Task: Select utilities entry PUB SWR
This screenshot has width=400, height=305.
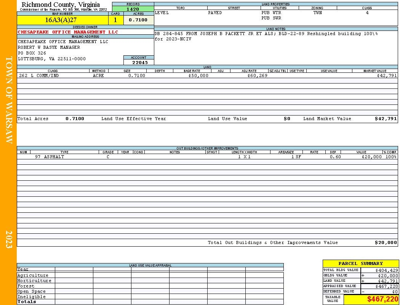Action: 271,18
